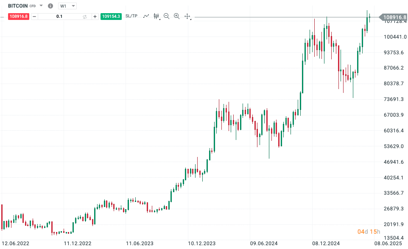Zoom in the chart with magnifier plus
The height and width of the screenshot is (249, 408).
(x=177, y=16)
